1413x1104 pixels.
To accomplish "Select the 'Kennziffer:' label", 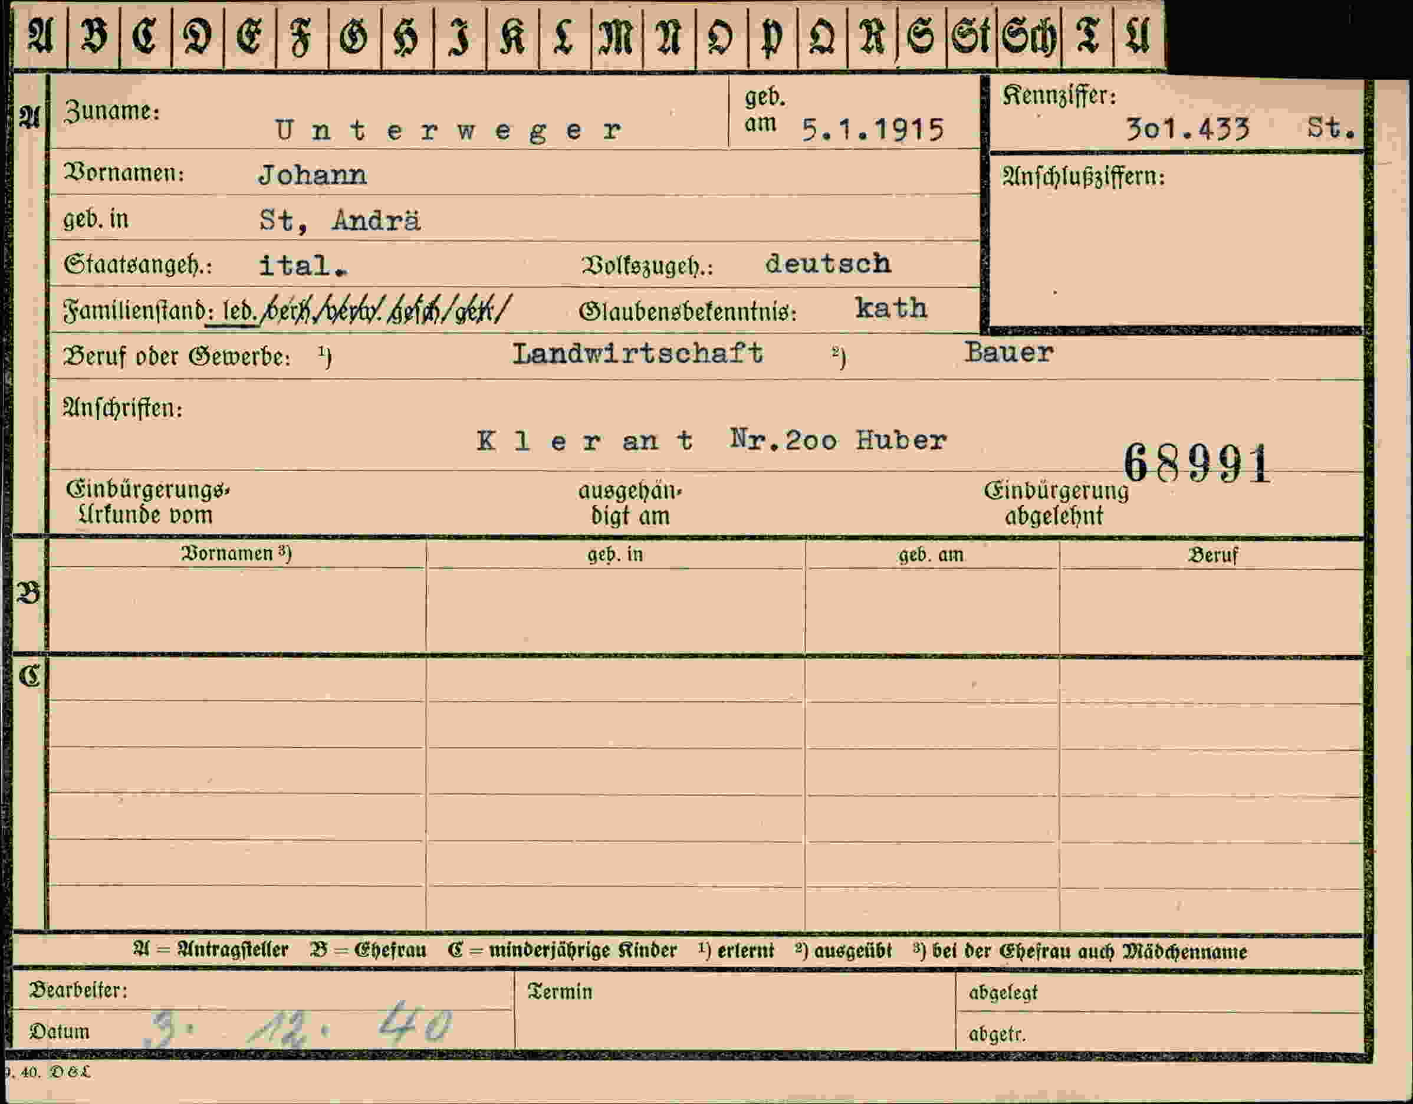I will point(1059,96).
